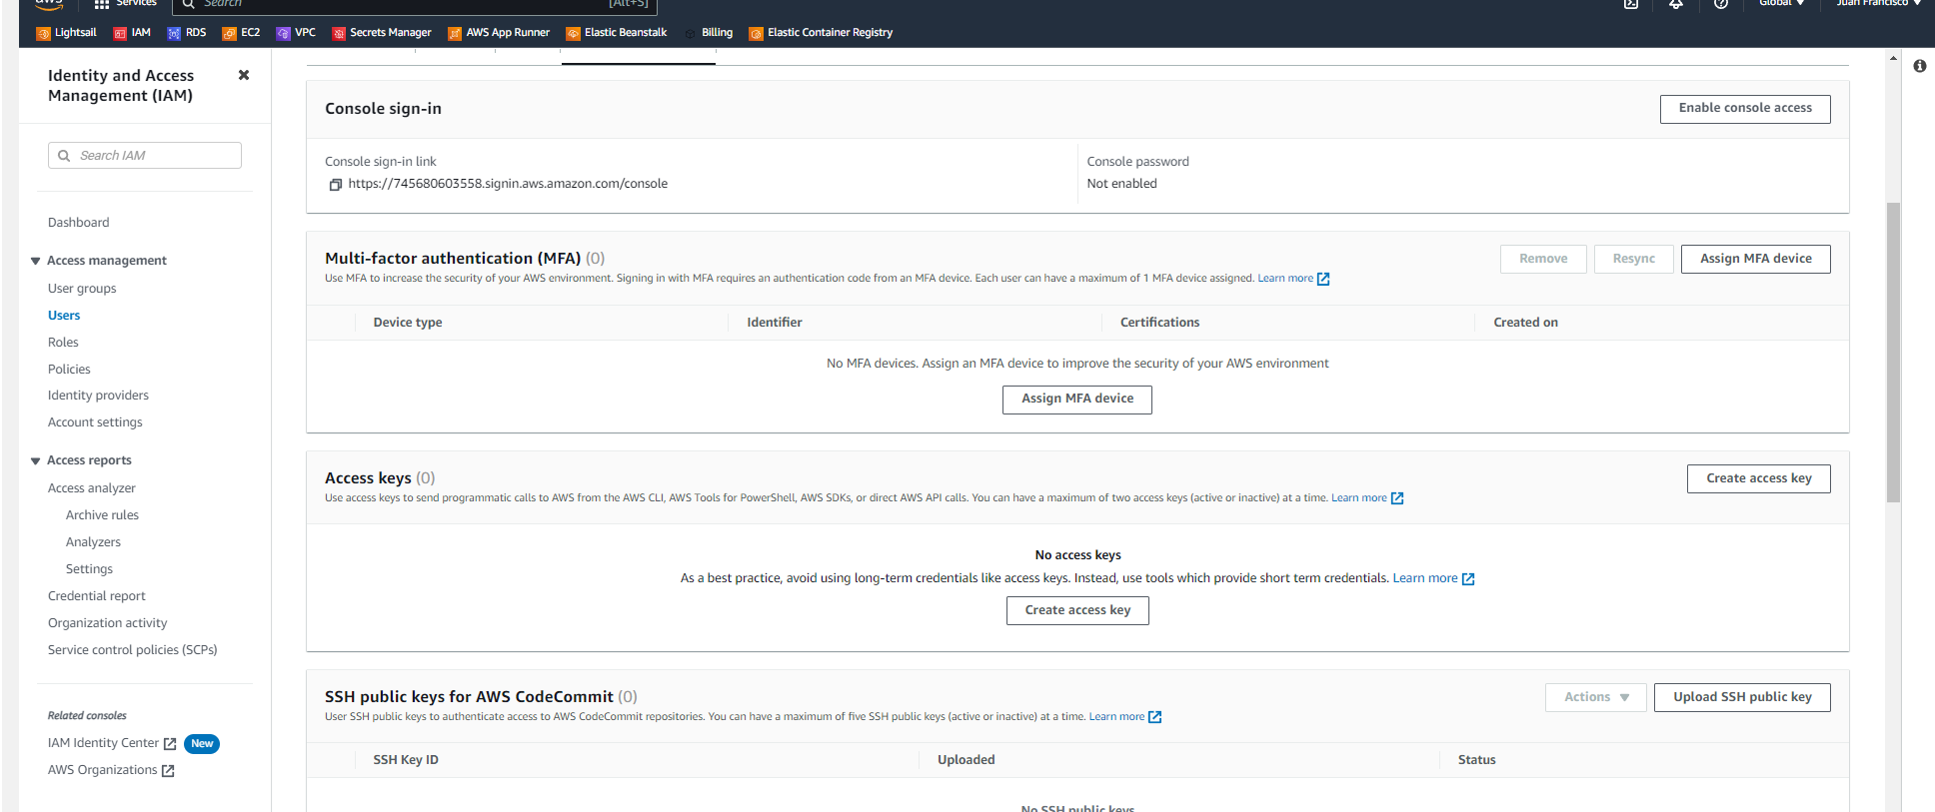
Task: Click the page vertical scrollbar thumb
Action: click(1893, 352)
